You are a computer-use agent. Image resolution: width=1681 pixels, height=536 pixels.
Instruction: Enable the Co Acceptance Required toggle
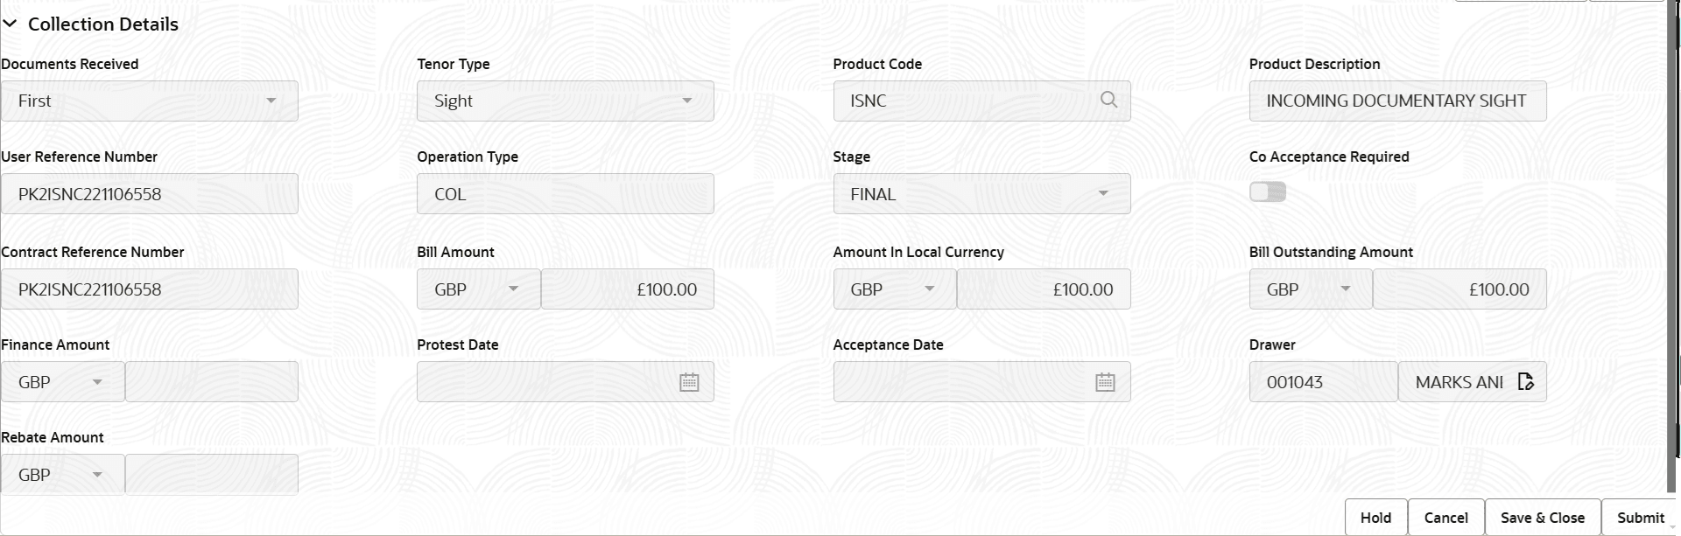[x=1268, y=191]
